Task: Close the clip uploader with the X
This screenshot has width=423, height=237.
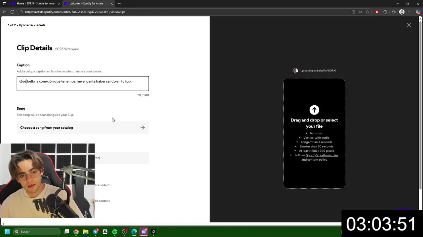Action: pos(409,25)
